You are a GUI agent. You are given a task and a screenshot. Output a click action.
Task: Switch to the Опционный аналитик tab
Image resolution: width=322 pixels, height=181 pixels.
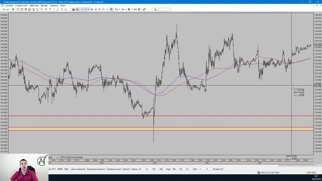[96, 169]
